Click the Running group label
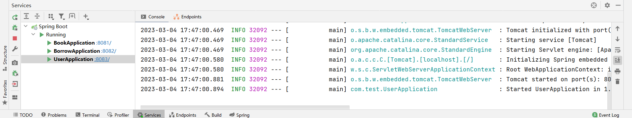This screenshot has height=118, width=632. coord(56,35)
